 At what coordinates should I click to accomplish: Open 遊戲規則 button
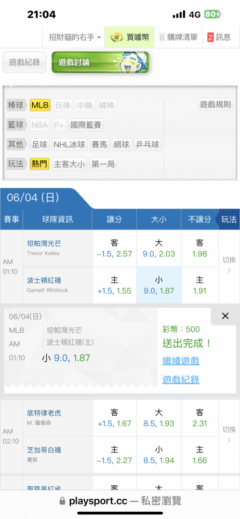tap(216, 105)
